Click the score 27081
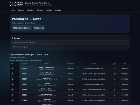 [x=24, y=74]
